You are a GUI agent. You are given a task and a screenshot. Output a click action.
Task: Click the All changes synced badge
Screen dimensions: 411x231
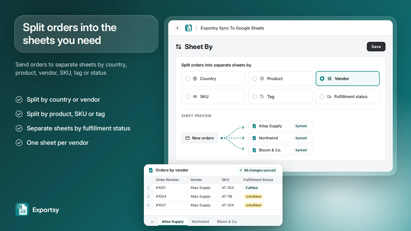coord(257,170)
